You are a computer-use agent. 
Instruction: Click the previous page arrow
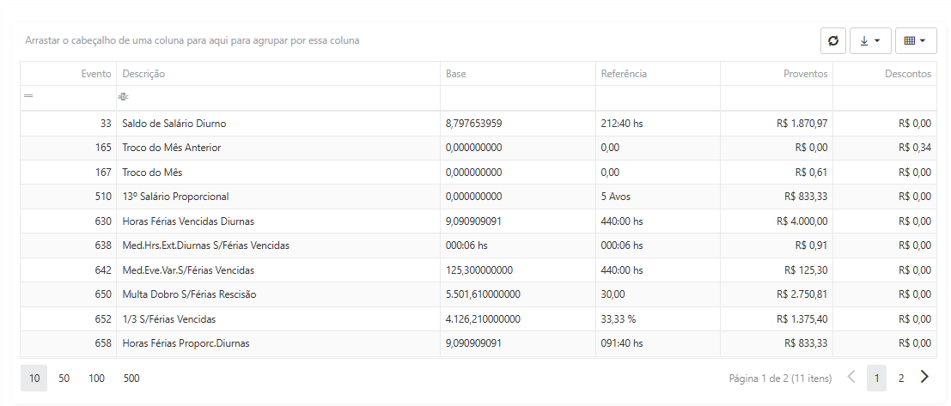click(x=851, y=378)
